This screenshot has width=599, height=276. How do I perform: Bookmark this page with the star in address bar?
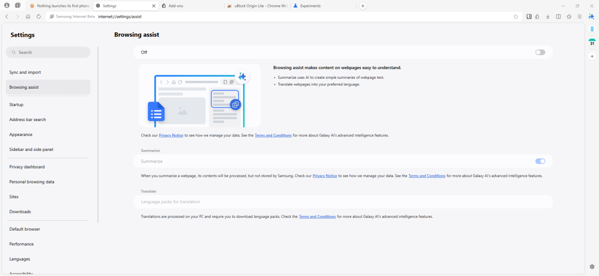pyautogui.click(x=516, y=16)
